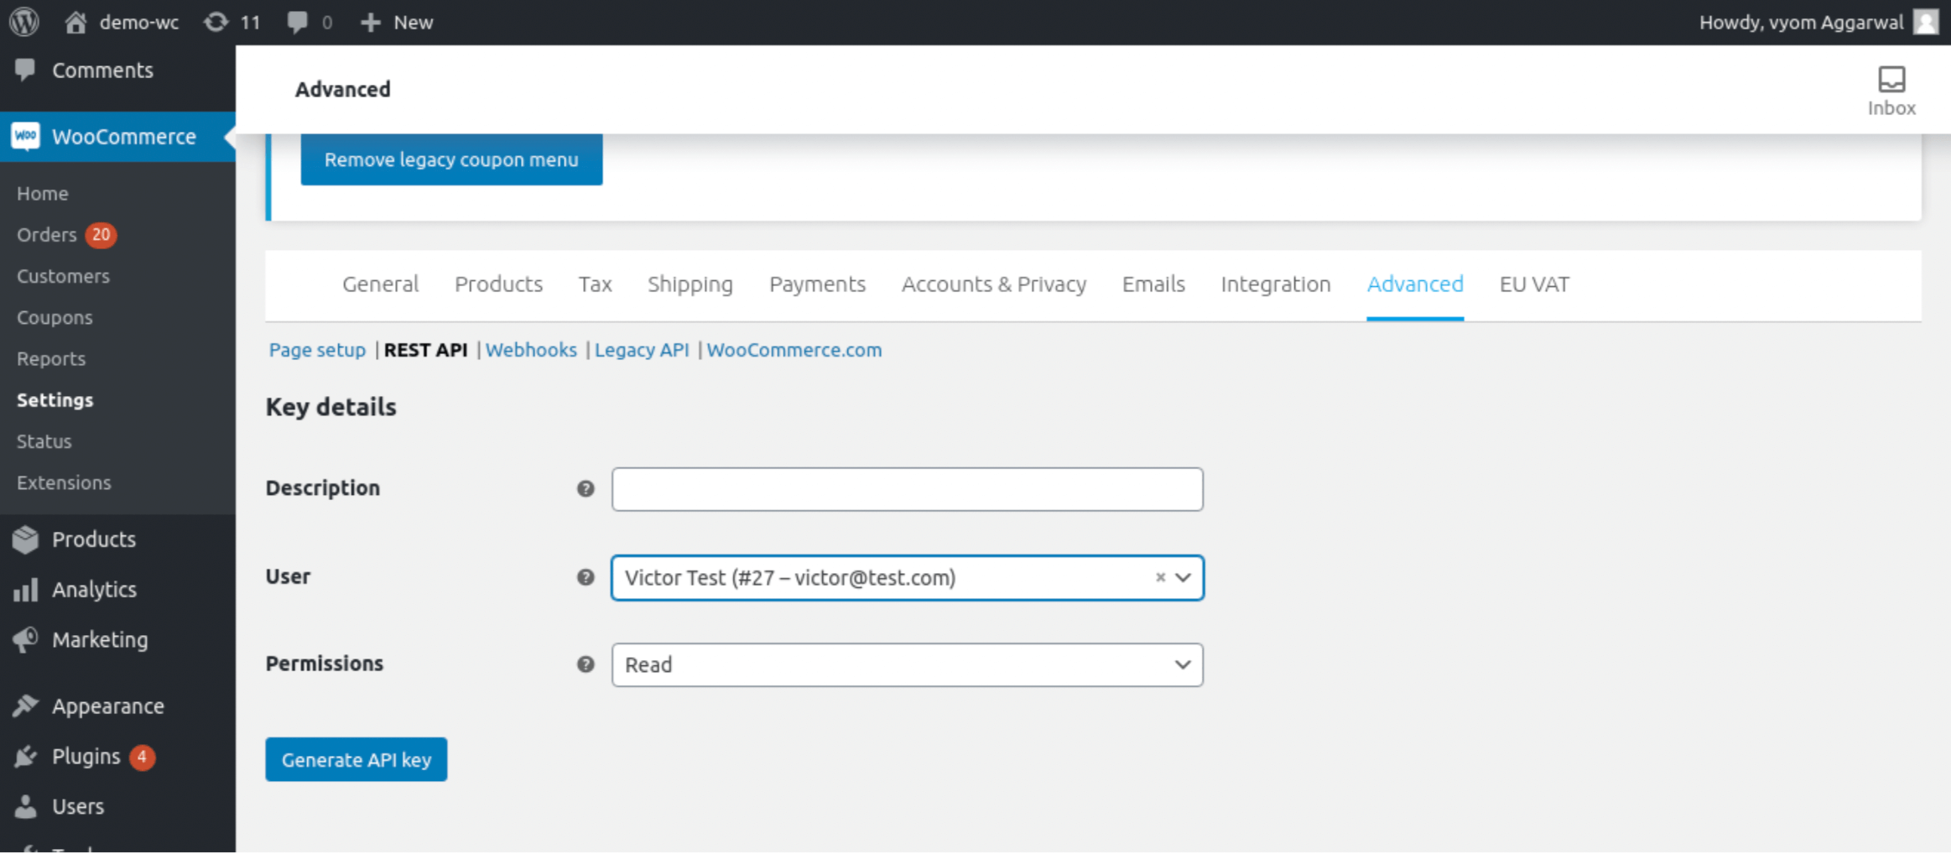Click the help icon beside Permissions
Image resolution: width=1951 pixels, height=854 pixels.
point(585,664)
